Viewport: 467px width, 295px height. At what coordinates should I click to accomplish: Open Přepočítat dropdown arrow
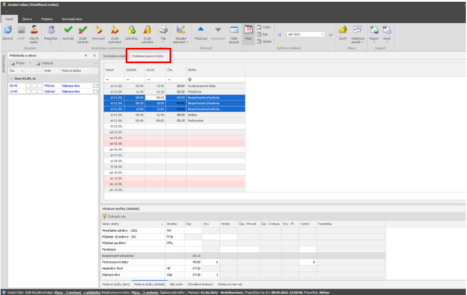click(51, 42)
